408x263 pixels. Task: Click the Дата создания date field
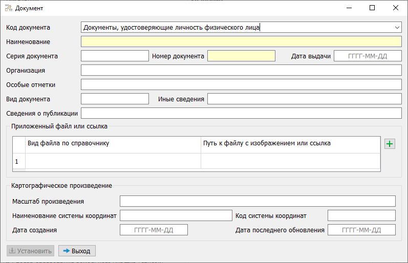tap(154, 230)
